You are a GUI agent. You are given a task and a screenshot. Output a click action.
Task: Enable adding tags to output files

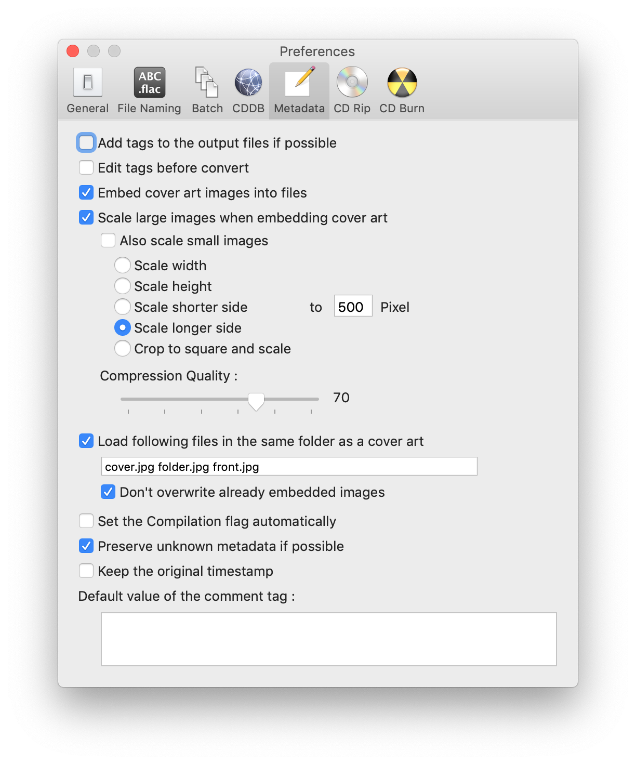86,142
